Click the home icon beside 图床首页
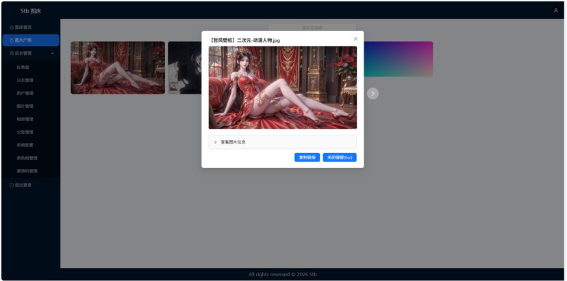The image size is (567, 281). tap(12, 27)
